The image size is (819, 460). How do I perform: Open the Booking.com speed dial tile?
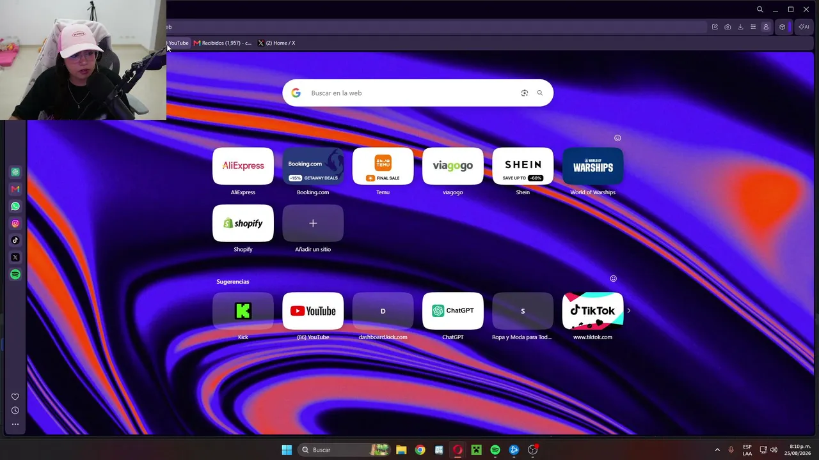pyautogui.click(x=313, y=166)
